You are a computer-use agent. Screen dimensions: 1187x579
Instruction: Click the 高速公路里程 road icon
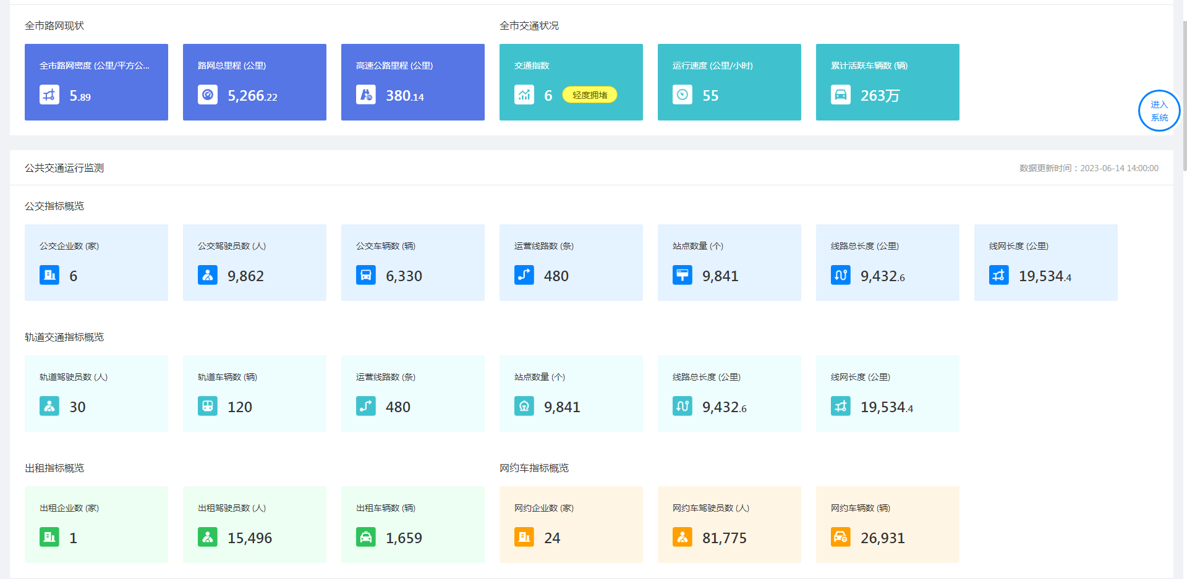click(x=366, y=95)
